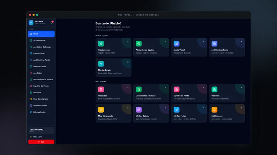Click the blue Escala Visual card icon
The image size is (277, 155).
pos(177,44)
